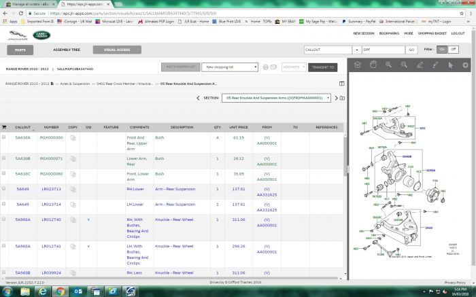Screen dimensions: 476x297
Task: Reset diagram view with the home icon
Action: coord(358,65)
